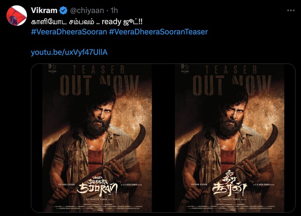
Task: Open Vikram's profile avatar picture
Action: [16, 16]
